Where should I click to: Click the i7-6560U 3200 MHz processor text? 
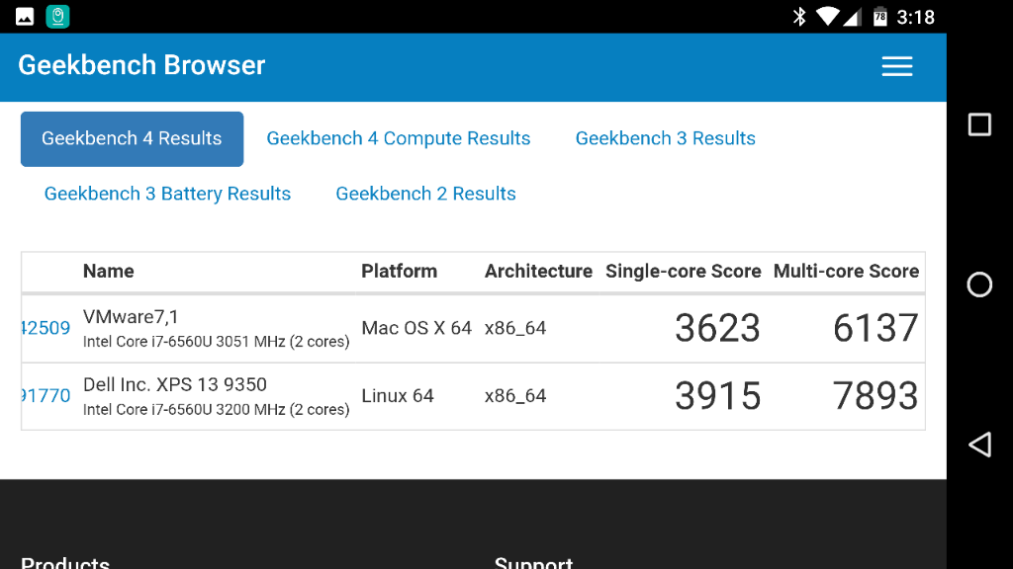[216, 409]
